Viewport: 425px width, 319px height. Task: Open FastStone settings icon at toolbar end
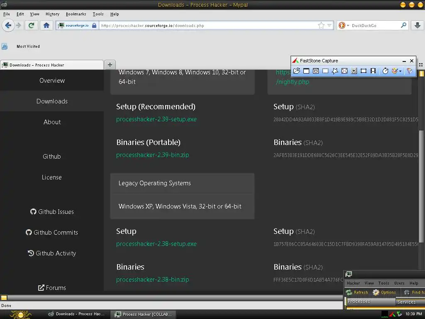410,71
